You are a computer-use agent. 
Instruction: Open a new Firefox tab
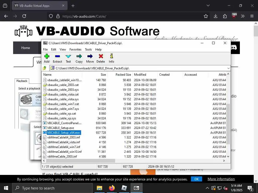[73, 6]
